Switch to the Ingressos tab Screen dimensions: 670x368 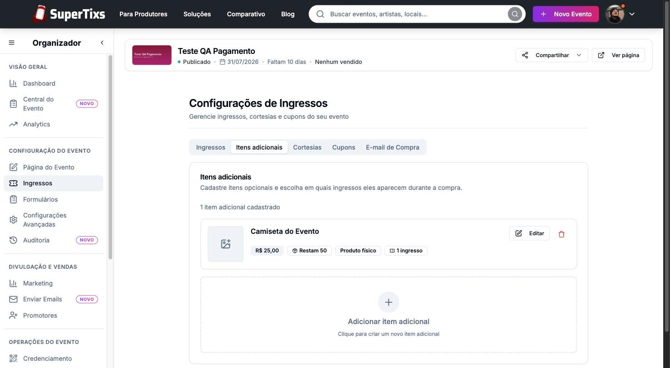pyautogui.click(x=211, y=147)
